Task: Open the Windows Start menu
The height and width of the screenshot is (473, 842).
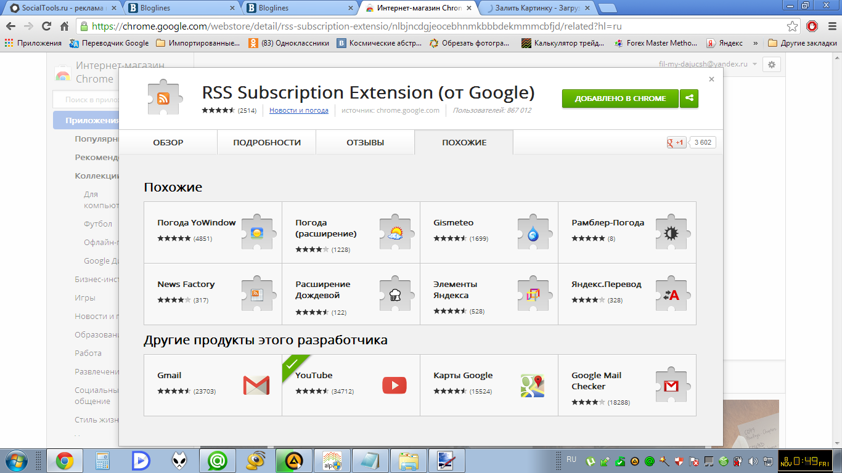Action: (15, 461)
